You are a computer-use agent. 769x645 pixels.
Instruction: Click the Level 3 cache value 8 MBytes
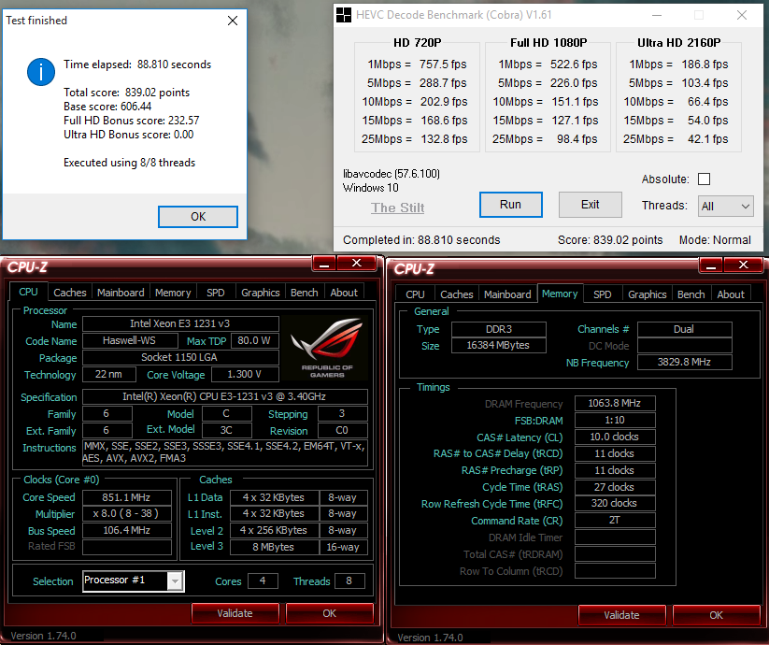coord(273,547)
